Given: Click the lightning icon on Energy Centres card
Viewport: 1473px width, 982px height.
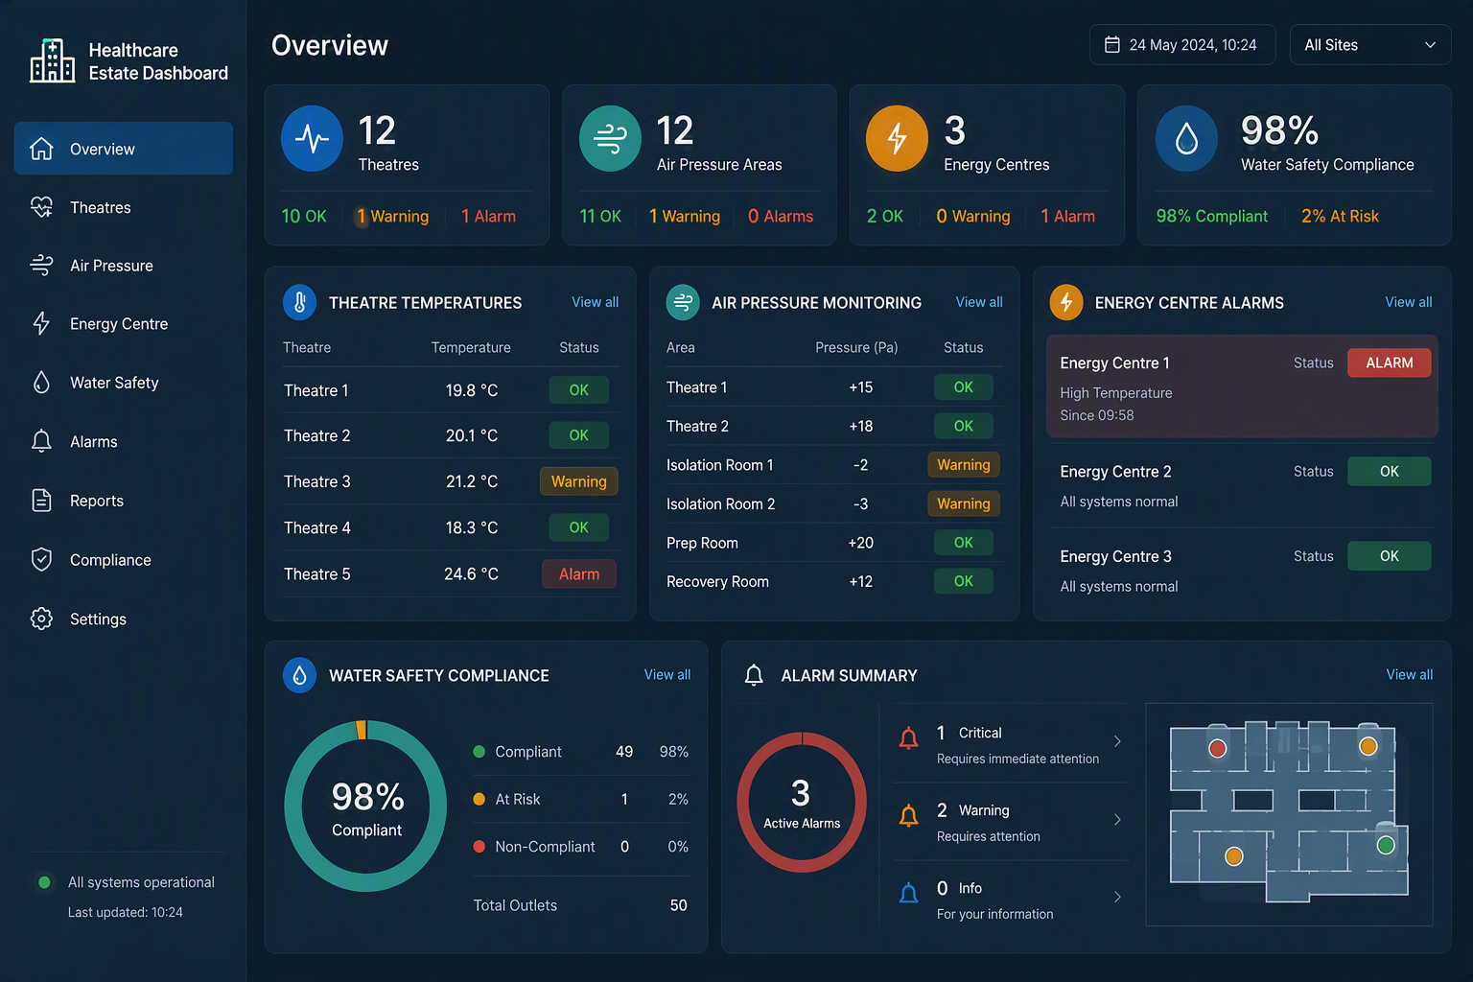Looking at the screenshot, I should point(897,139).
